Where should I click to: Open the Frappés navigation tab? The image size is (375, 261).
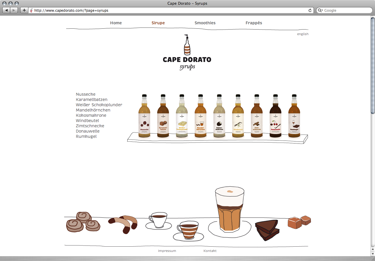tap(254, 23)
